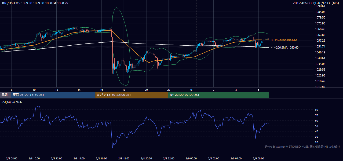Click RSI axis level 40
Screen dimensions: 343x161
click(317, 131)
